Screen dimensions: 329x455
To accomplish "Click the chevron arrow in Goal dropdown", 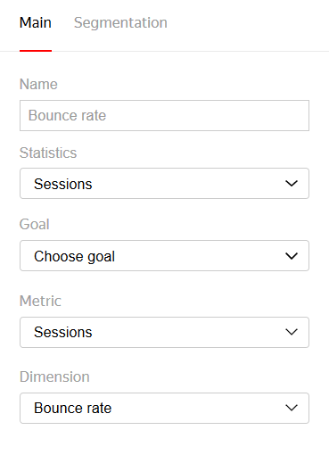I will click(x=292, y=256).
